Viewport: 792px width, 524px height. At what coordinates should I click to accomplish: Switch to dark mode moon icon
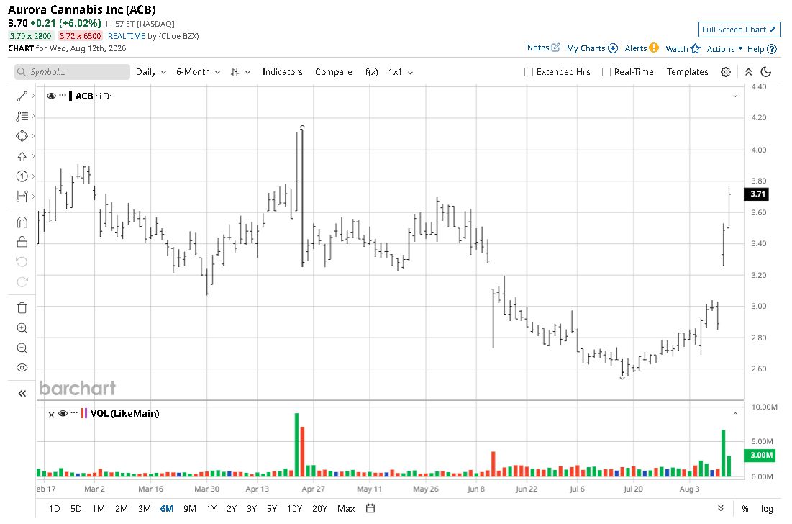765,72
